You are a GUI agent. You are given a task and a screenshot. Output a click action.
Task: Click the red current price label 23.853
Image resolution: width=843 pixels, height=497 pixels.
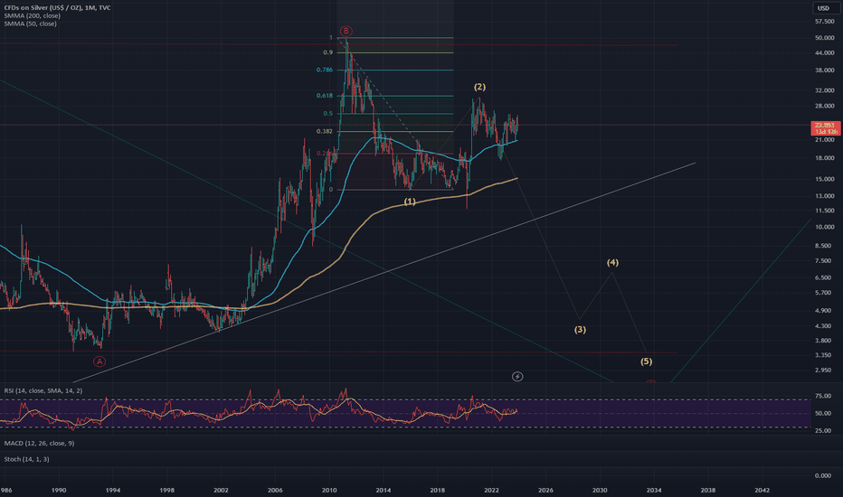click(825, 128)
